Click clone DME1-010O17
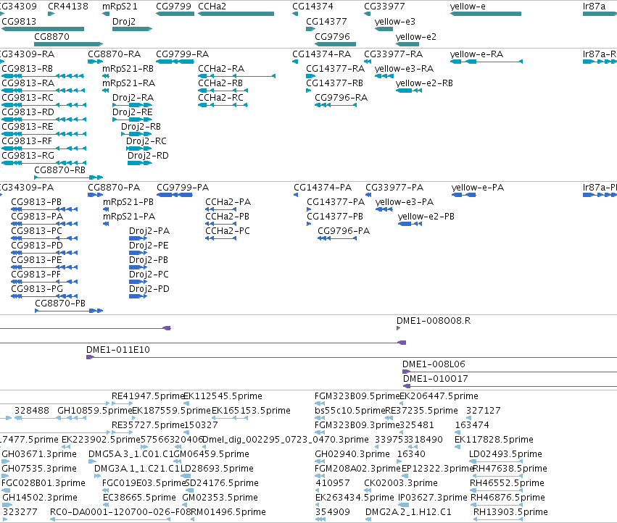This screenshot has width=617, height=523. [x=510, y=386]
